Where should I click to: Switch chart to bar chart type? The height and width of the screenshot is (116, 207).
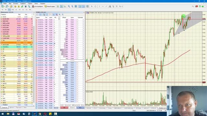point(58,6)
